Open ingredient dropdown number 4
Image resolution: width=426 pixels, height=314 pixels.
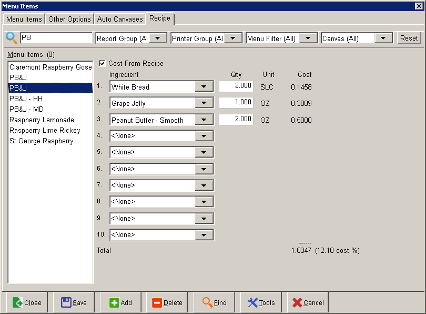click(x=204, y=136)
